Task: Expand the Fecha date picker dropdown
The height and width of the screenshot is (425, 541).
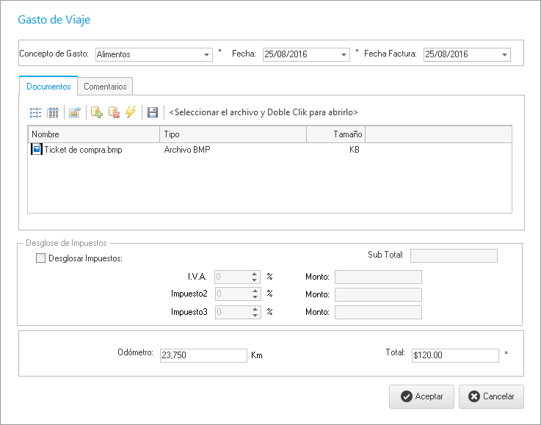Action: pyautogui.click(x=344, y=54)
